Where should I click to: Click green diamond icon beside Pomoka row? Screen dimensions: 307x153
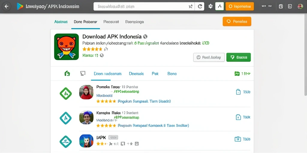pos(66,94)
